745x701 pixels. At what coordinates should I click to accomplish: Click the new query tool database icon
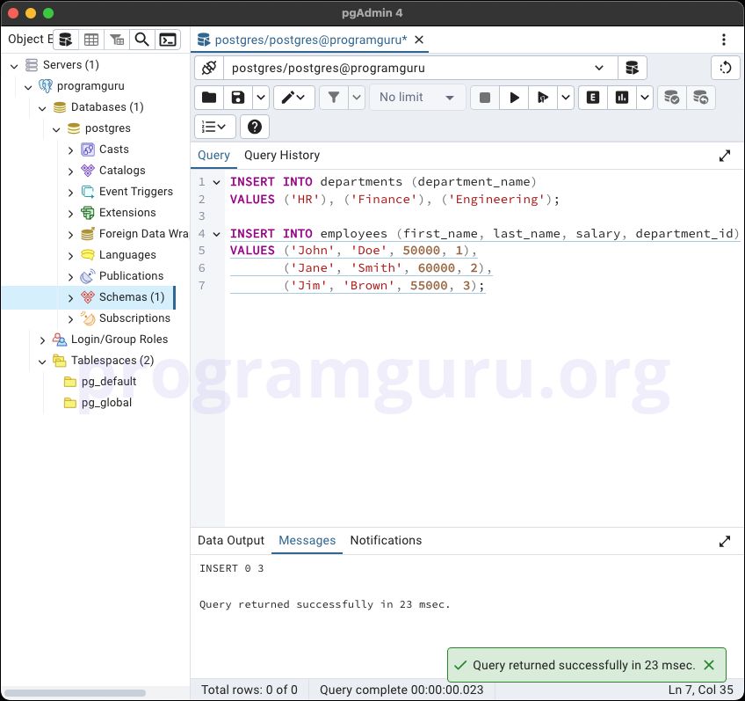tap(632, 68)
